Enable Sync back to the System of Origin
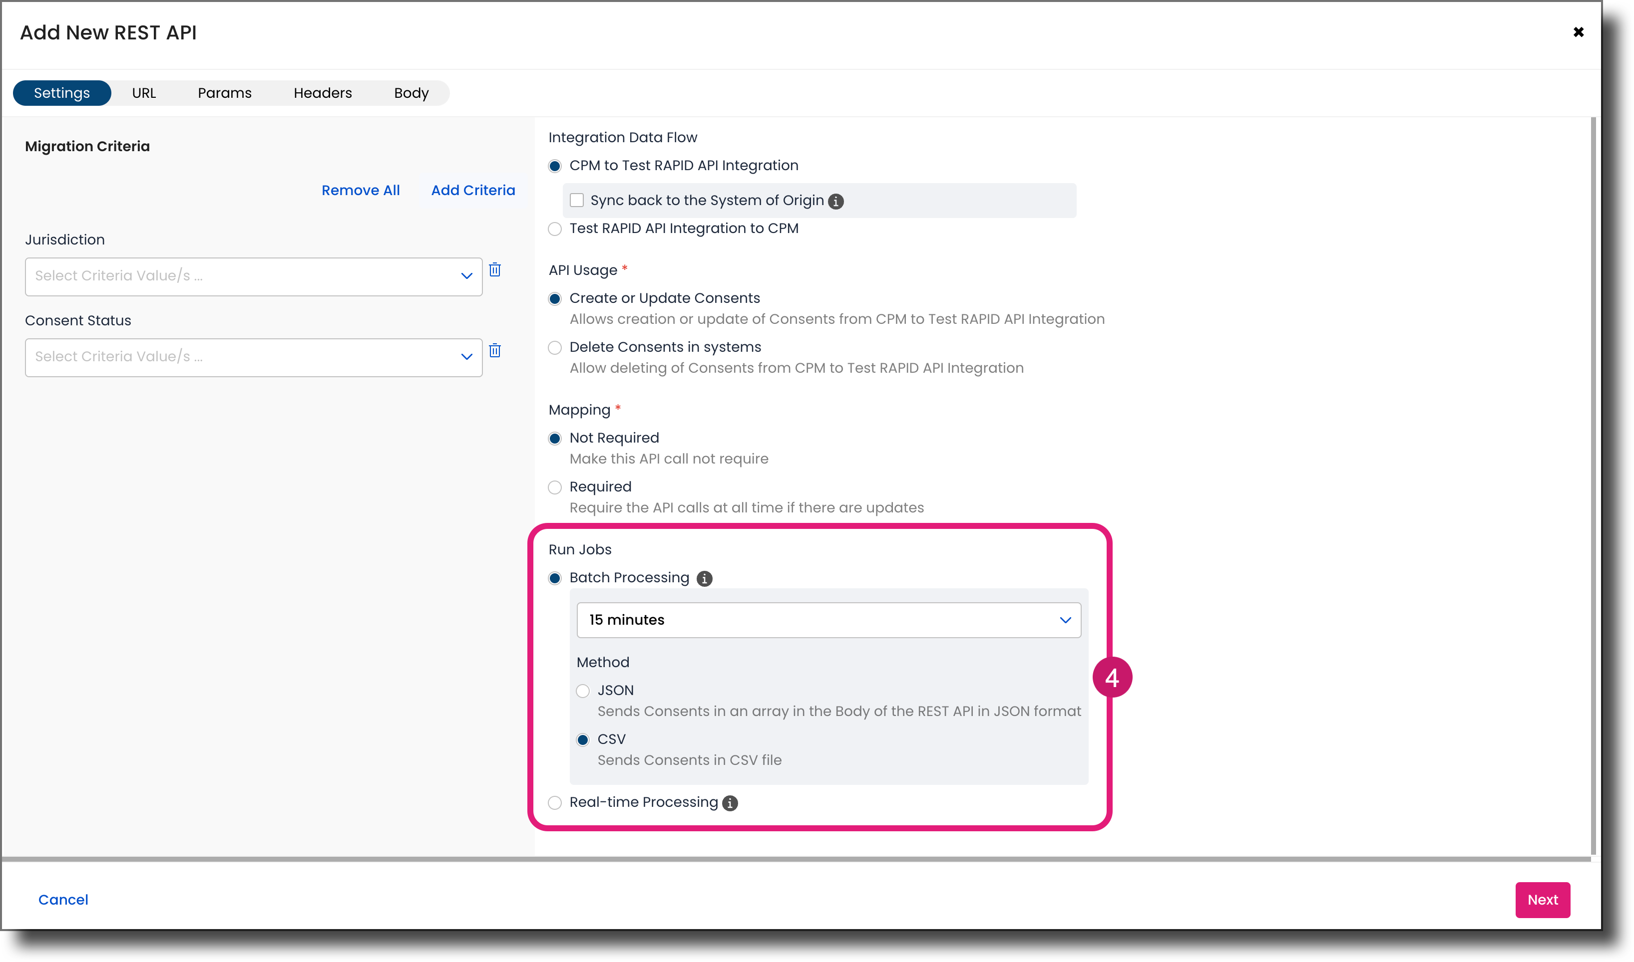Viewport: 1634px width, 962px height. 577,200
